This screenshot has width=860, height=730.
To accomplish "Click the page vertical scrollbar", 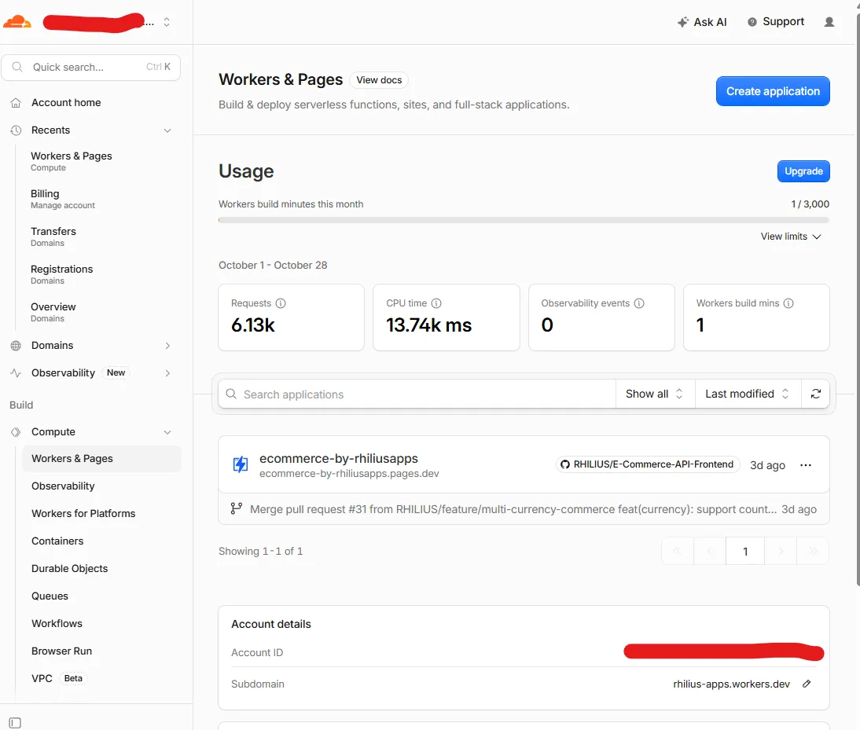I will pyautogui.click(x=858, y=299).
